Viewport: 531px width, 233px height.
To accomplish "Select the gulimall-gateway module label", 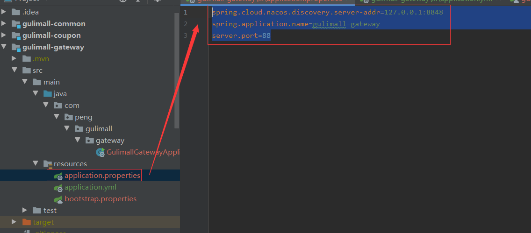I will tap(53, 47).
